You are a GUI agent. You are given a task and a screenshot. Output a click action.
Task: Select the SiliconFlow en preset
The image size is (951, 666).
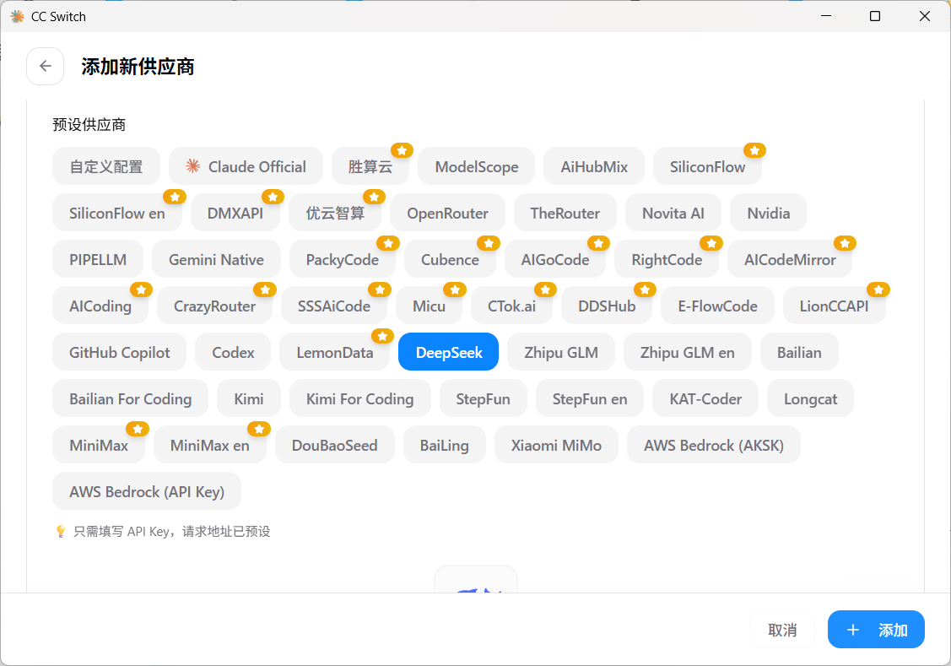point(117,213)
